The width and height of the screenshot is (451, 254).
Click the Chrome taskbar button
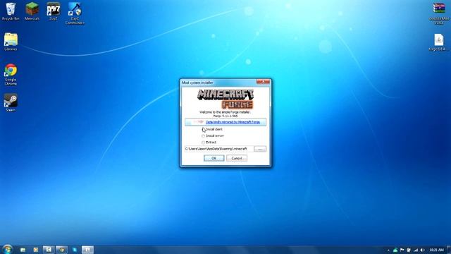(x=61, y=250)
